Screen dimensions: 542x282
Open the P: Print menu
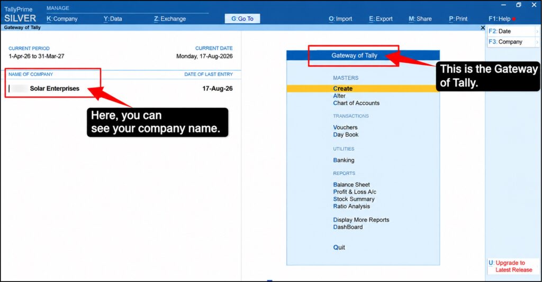tap(458, 18)
